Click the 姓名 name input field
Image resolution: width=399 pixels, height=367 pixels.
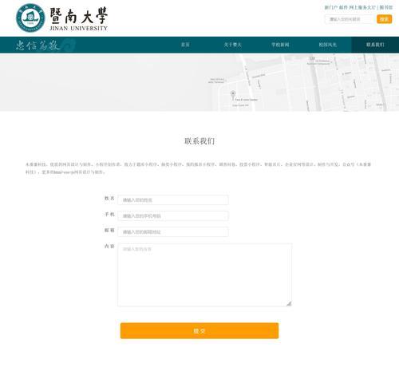click(x=173, y=199)
